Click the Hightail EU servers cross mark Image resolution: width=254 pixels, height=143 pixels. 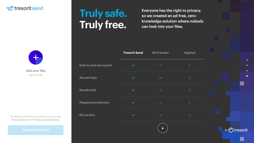coord(190,115)
